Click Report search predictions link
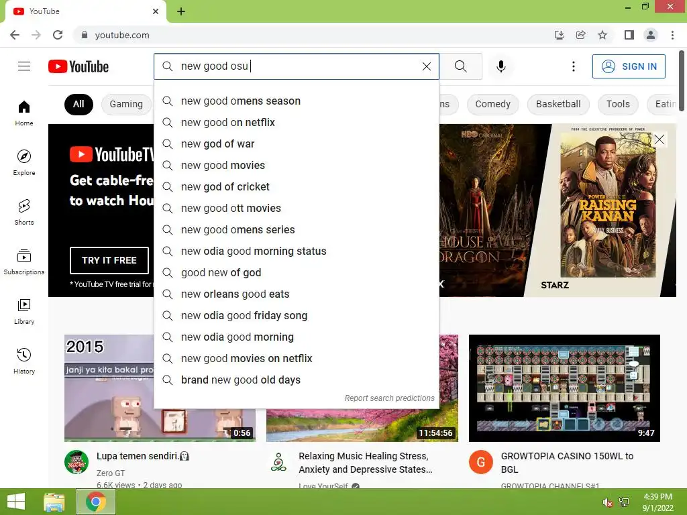 [389, 398]
